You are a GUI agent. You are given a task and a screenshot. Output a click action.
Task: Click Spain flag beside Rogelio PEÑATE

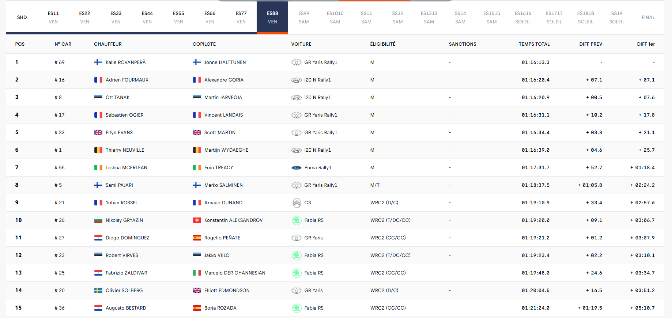tap(197, 238)
